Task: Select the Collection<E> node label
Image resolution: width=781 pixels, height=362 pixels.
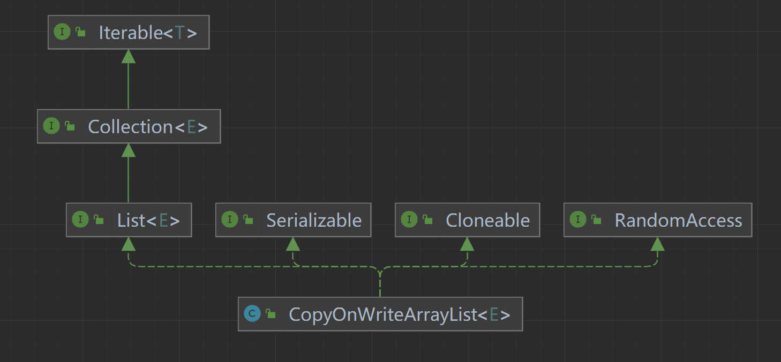Action: coord(148,127)
